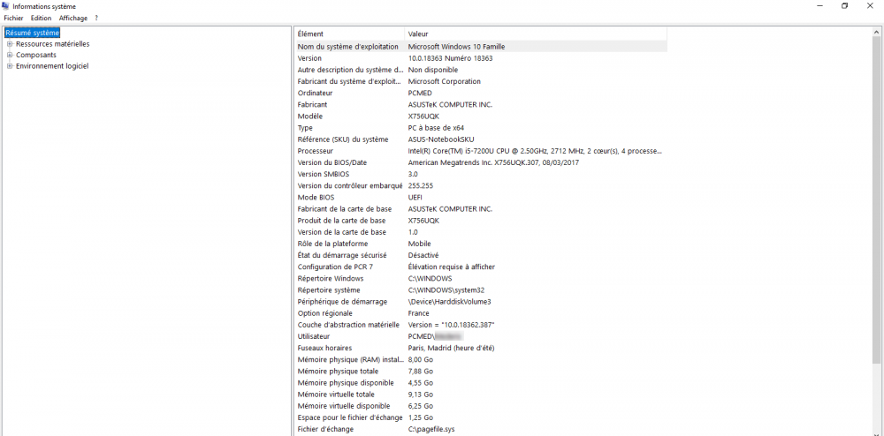Click the 255.255 controller version value

[x=420, y=185]
